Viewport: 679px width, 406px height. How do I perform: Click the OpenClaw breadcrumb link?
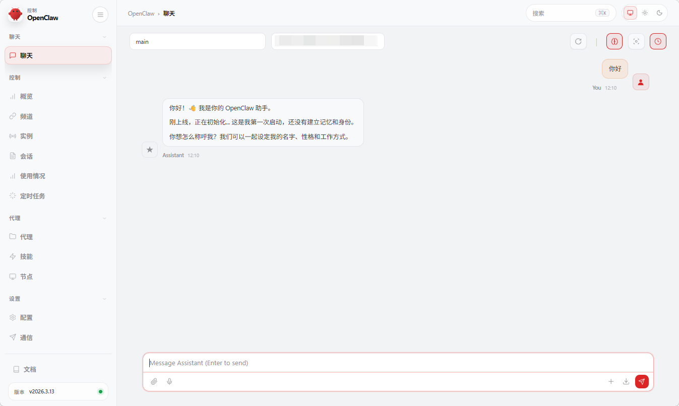pyautogui.click(x=141, y=14)
